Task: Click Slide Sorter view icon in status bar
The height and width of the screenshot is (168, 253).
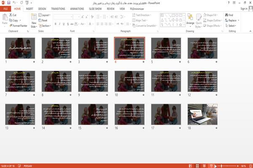Action: (x=197, y=166)
